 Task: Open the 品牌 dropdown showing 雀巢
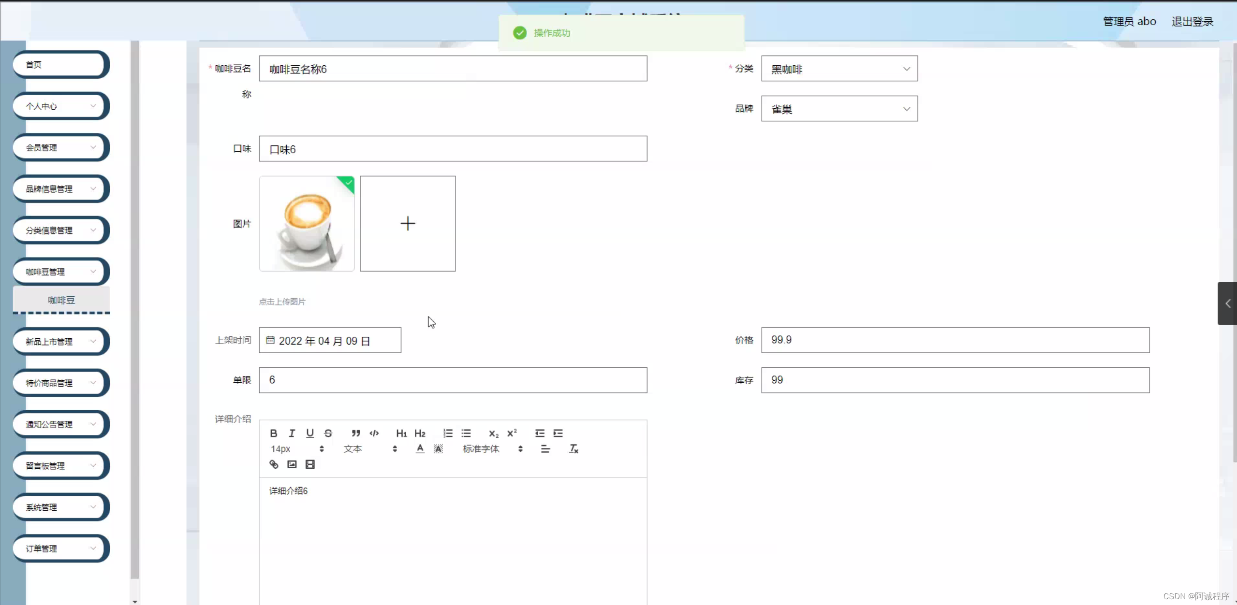(839, 109)
